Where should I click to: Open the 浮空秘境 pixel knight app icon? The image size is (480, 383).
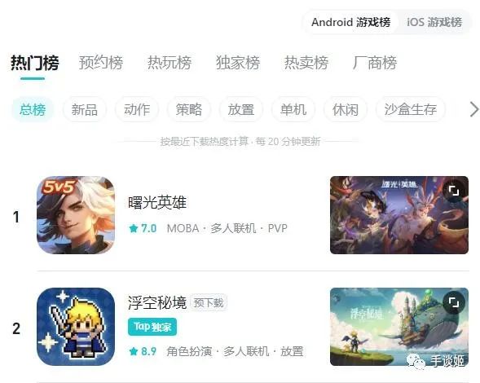[76, 327]
